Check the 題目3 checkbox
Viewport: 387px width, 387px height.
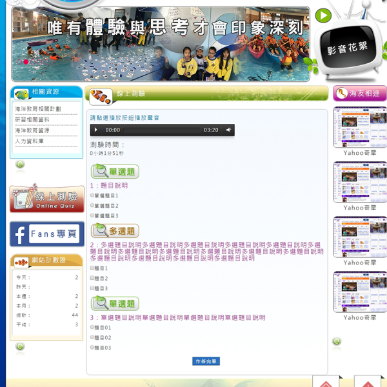[x=92, y=288]
